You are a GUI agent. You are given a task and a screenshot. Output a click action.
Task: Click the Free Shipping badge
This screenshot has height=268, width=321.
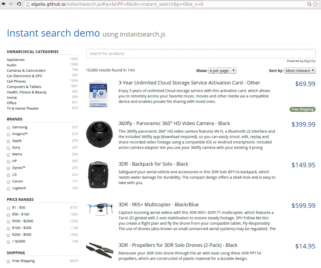click(x=303, y=109)
